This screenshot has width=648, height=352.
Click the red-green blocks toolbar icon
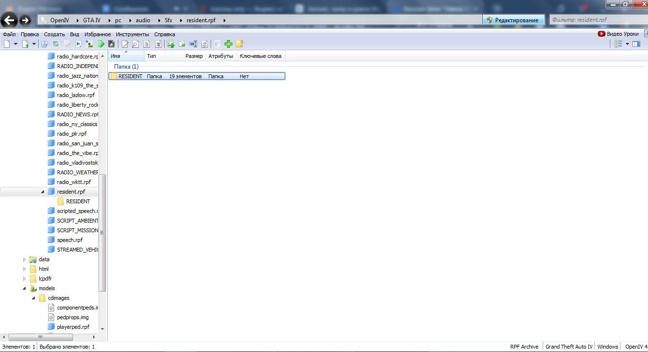point(89,44)
